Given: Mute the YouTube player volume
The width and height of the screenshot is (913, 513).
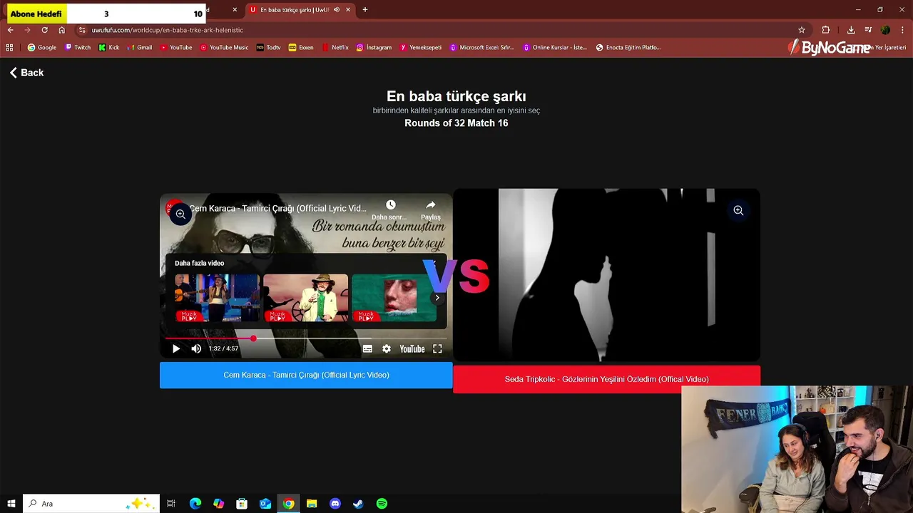Looking at the screenshot, I should 196,349.
